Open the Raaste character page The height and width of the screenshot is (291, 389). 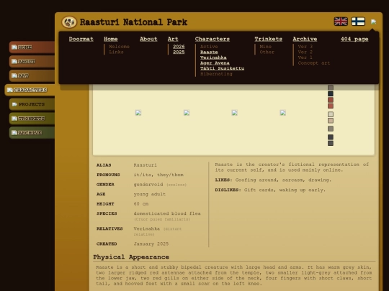point(209,52)
